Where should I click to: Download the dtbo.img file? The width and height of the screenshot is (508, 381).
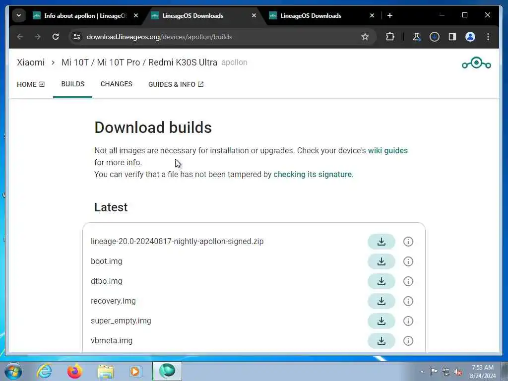click(381, 281)
